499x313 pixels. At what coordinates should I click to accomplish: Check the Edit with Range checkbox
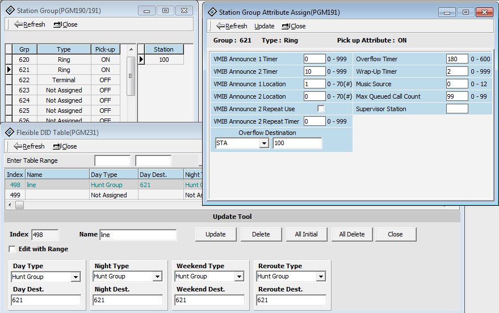pos(12,249)
